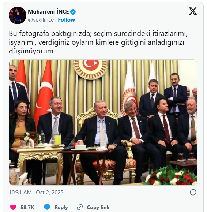Click the Copy link text label
Screen dimensions: 207x212
pos(98,207)
